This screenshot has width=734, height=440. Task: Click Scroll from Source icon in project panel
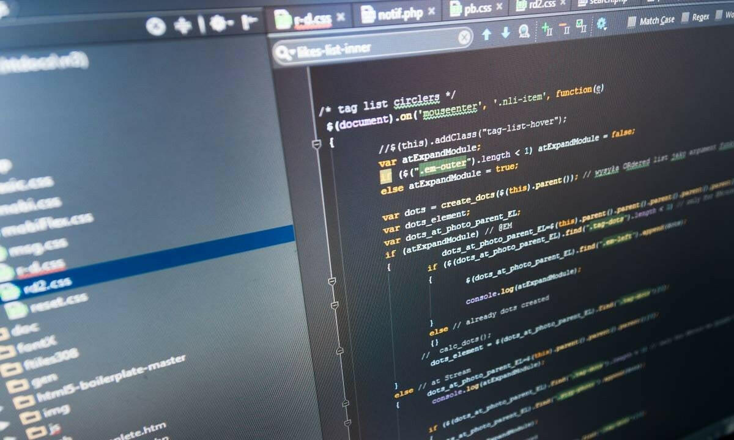point(155,26)
